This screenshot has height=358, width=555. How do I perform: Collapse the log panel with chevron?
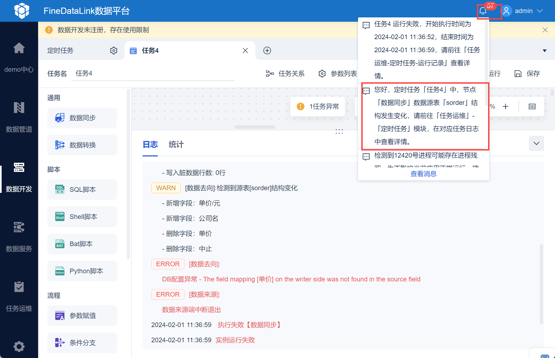[536, 143]
